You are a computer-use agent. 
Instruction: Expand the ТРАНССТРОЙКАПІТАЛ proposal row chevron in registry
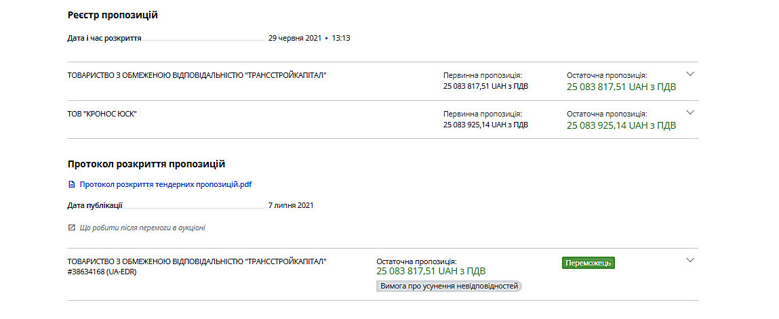coord(690,74)
